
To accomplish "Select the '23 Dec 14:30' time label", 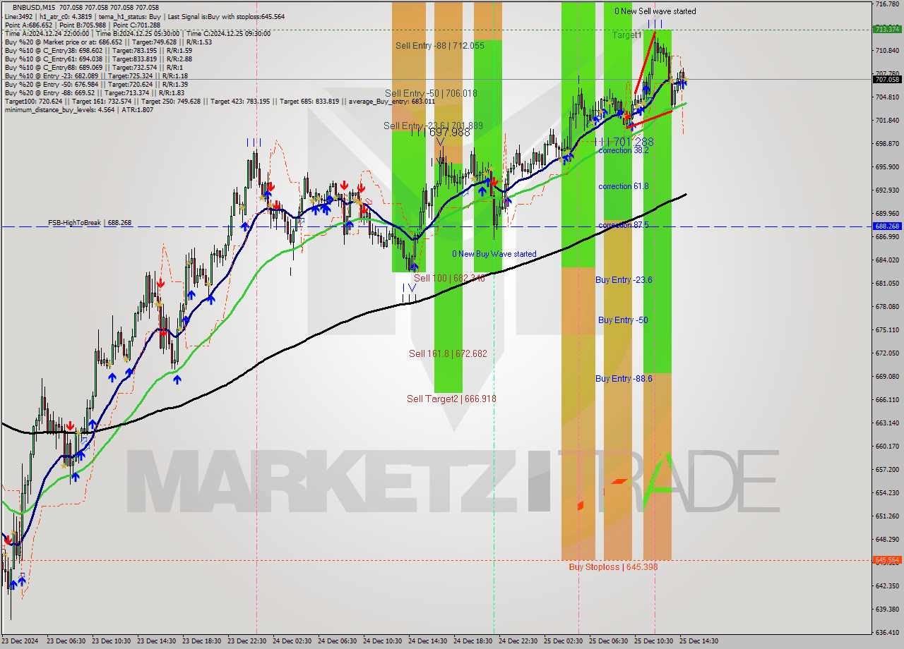I will pos(156,641).
